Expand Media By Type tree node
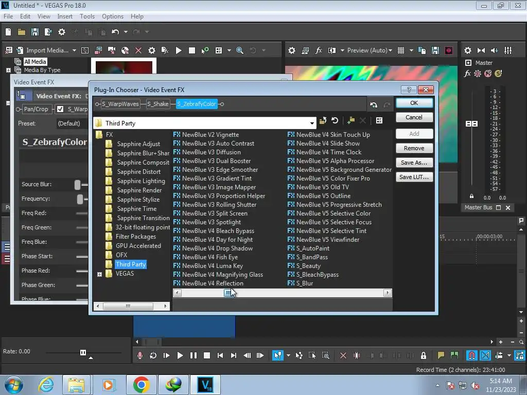 click(8, 70)
